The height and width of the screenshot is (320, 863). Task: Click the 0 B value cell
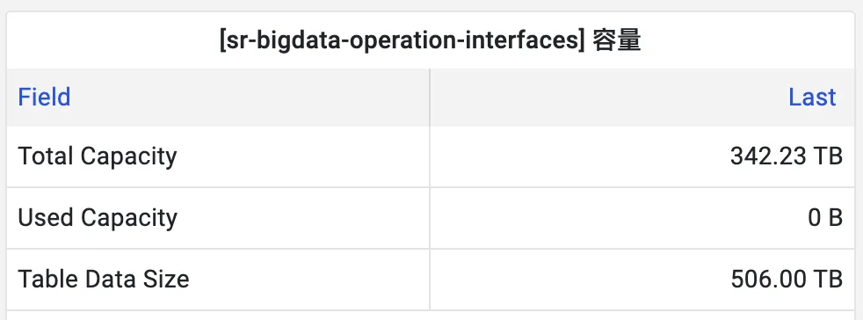coord(642,218)
